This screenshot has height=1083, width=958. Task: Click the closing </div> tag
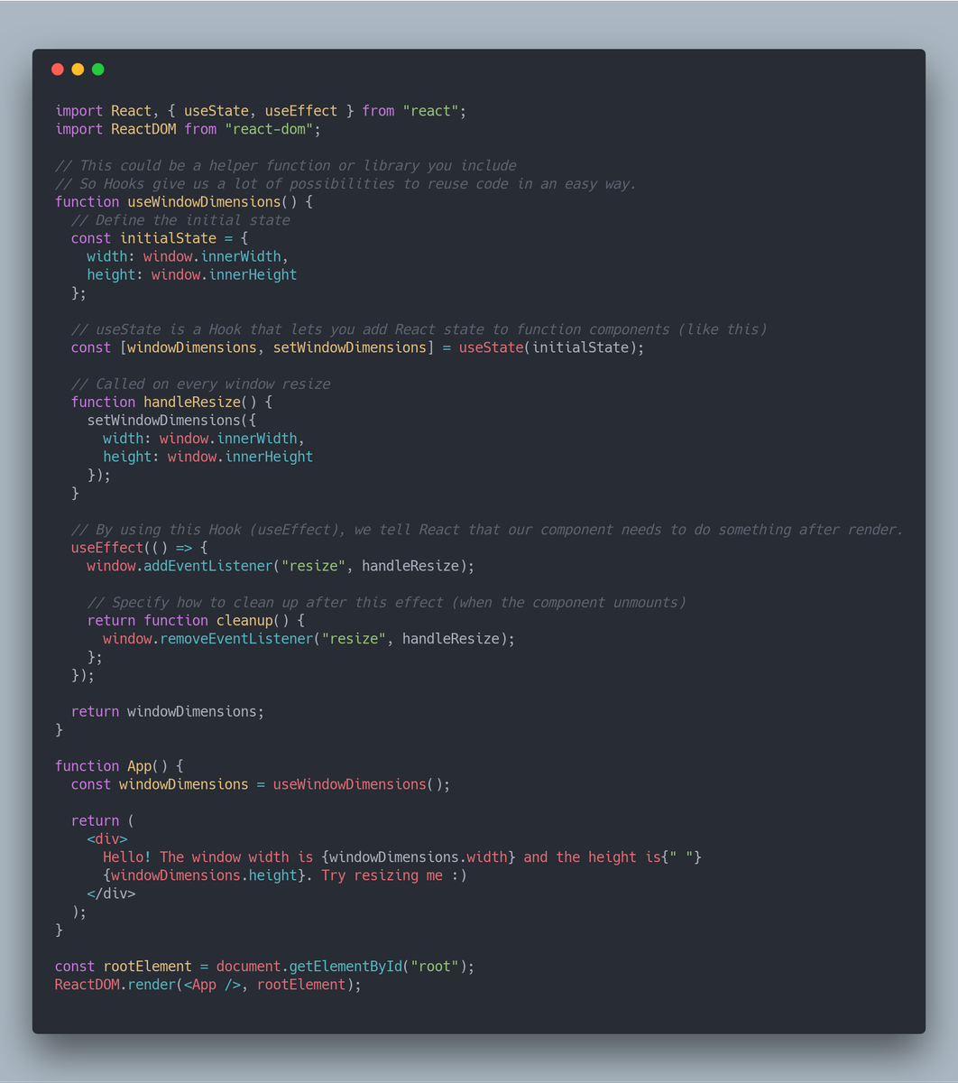pyautogui.click(x=111, y=893)
